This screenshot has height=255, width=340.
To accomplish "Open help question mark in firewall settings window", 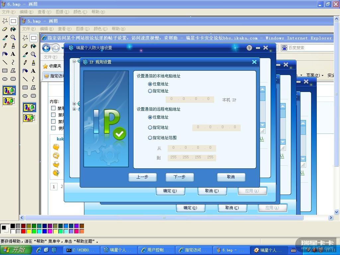I will coord(249,48).
